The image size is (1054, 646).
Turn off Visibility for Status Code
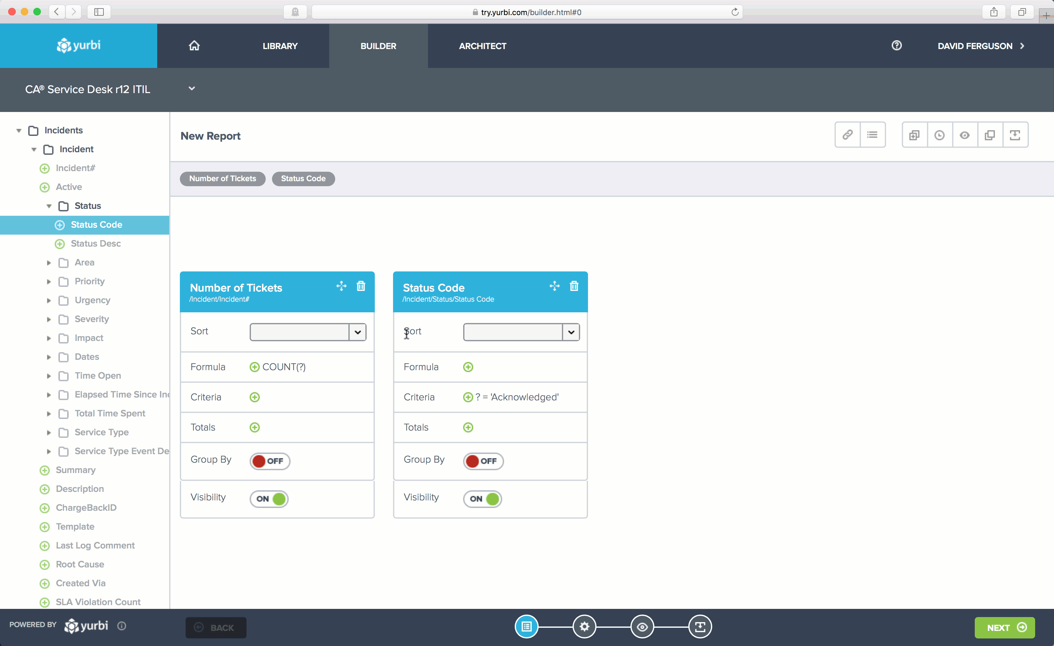pyautogui.click(x=483, y=499)
